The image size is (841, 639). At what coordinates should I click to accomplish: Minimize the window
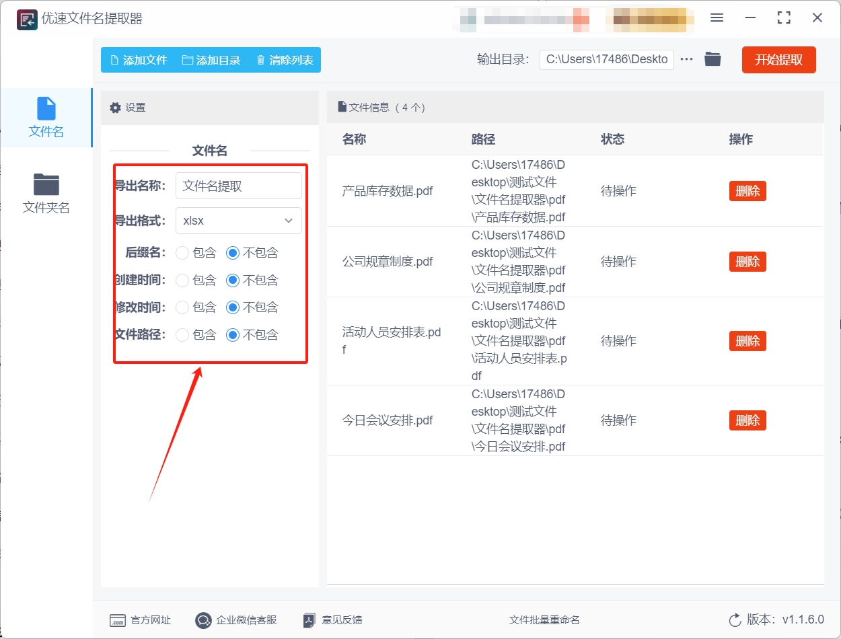(750, 18)
